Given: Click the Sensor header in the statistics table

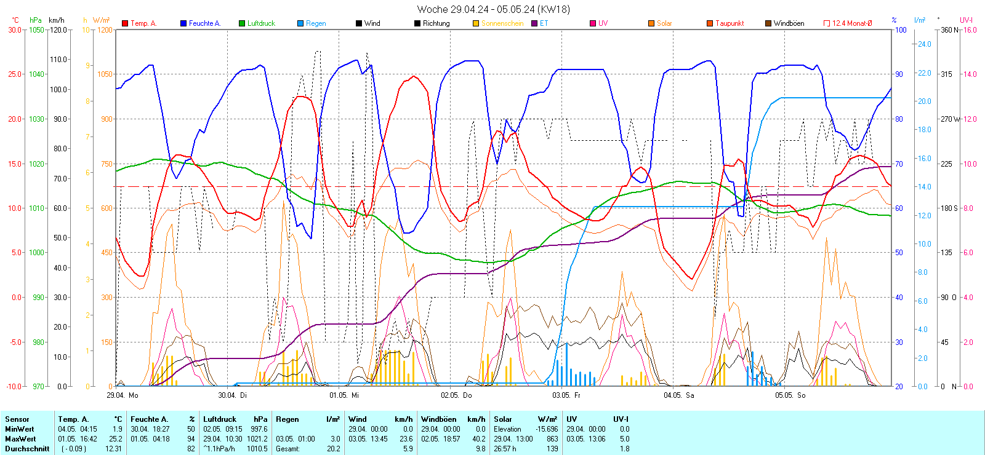Looking at the screenshot, I should (x=17, y=419).
